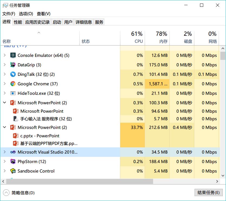The height and width of the screenshot is (201, 226).
Task: Expand the PhpStorm (12) process group
Action: tap(5, 161)
